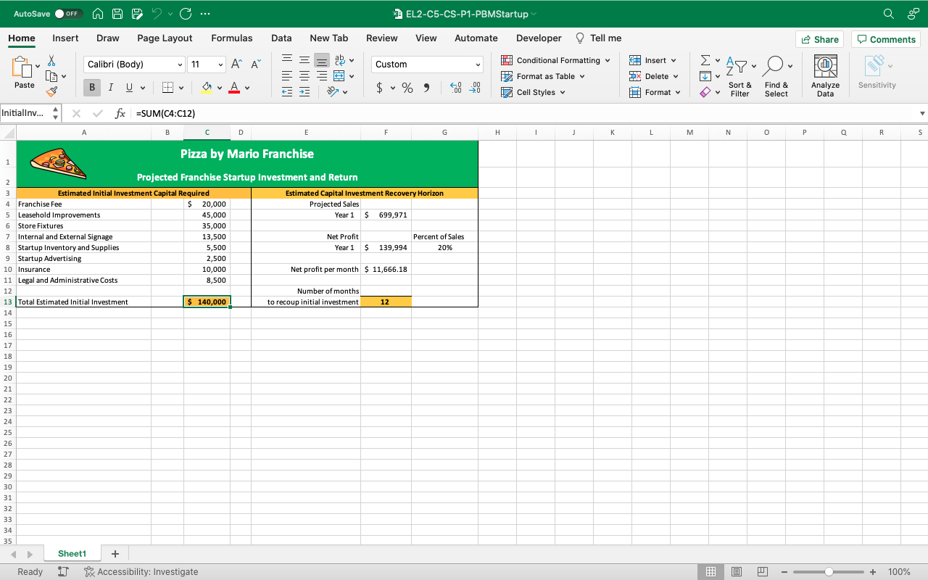Switch to the Formulas ribbon tab
This screenshot has width=928, height=580.
pyautogui.click(x=232, y=38)
